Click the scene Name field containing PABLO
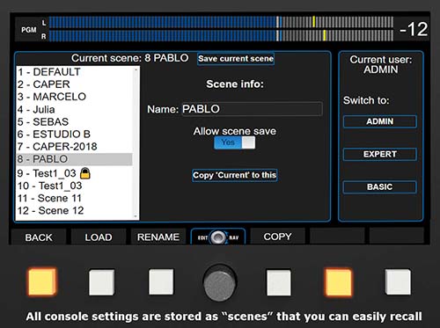 pyautogui.click(x=253, y=109)
